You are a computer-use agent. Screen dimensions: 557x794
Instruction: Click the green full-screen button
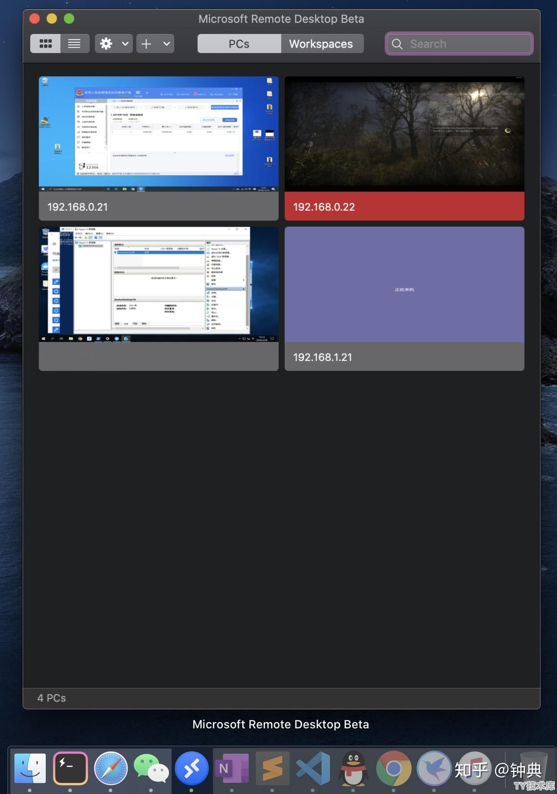69,18
